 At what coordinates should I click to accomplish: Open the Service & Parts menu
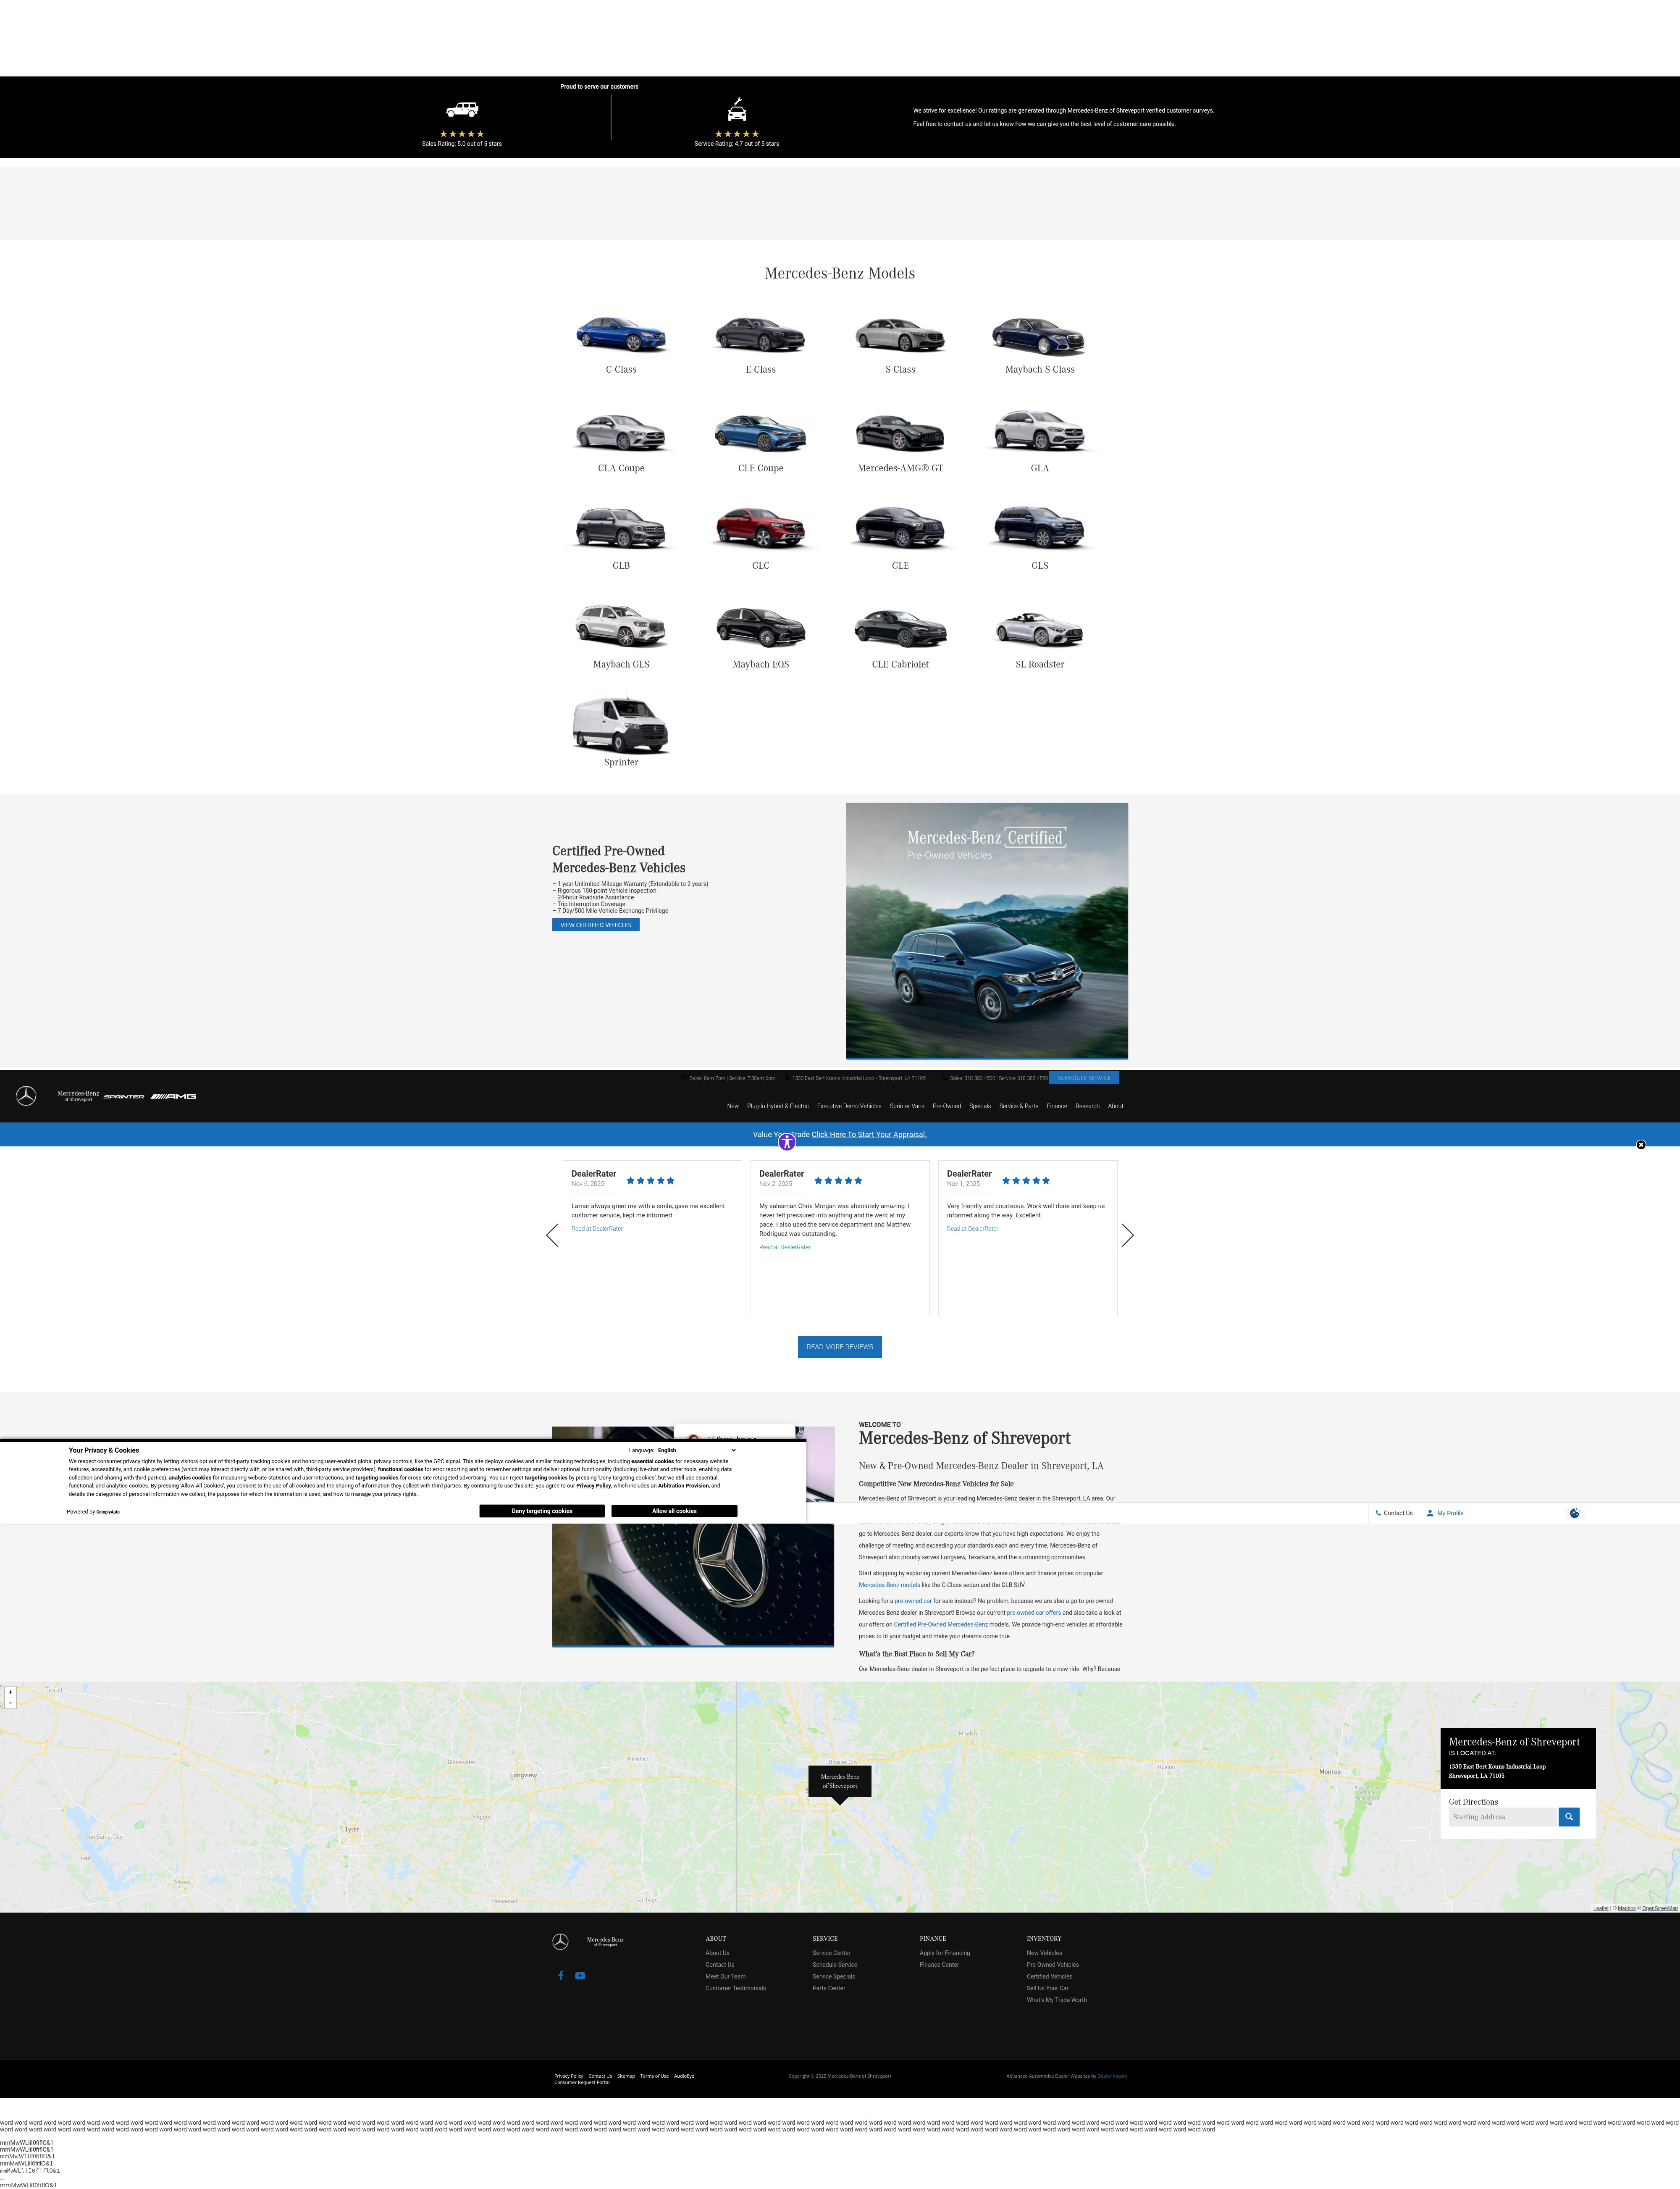(1019, 1106)
